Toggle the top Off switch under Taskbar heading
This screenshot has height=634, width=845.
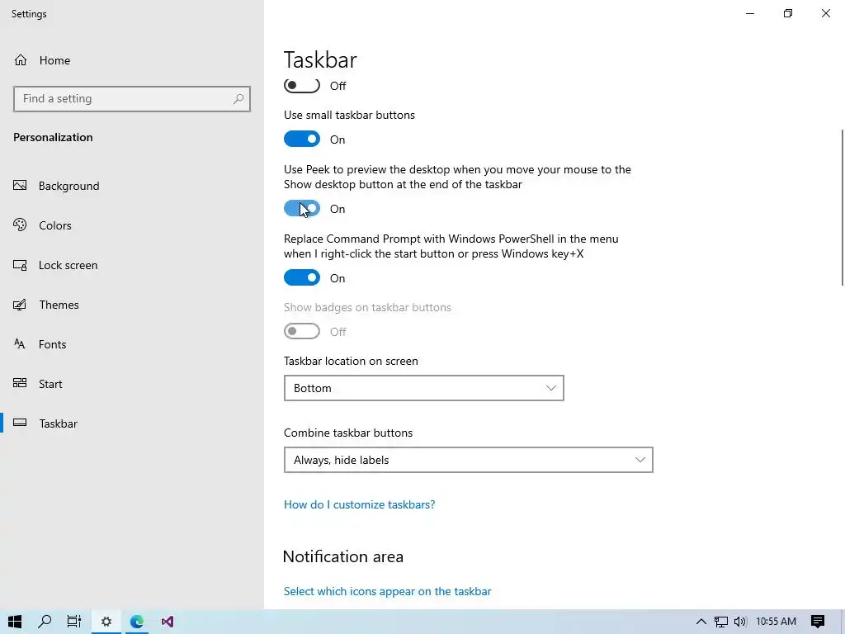tap(302, 86)
